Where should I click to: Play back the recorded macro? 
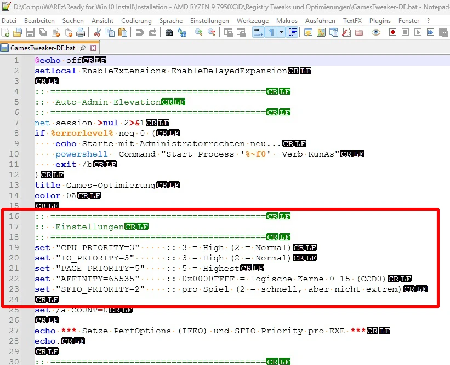[419, 32]
